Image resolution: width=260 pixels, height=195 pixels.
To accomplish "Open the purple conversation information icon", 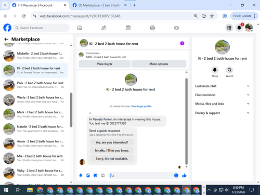I will 182,43.
